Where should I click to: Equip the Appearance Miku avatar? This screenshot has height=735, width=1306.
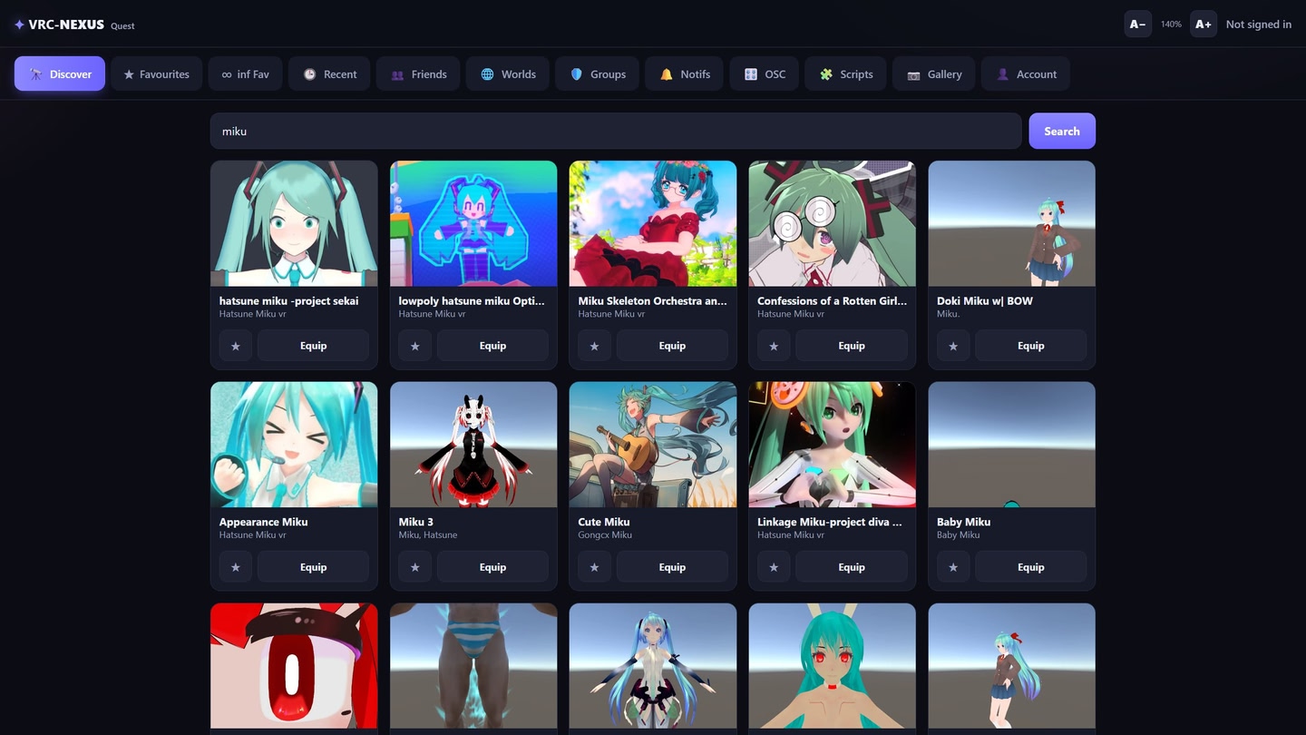click(313, 567)
